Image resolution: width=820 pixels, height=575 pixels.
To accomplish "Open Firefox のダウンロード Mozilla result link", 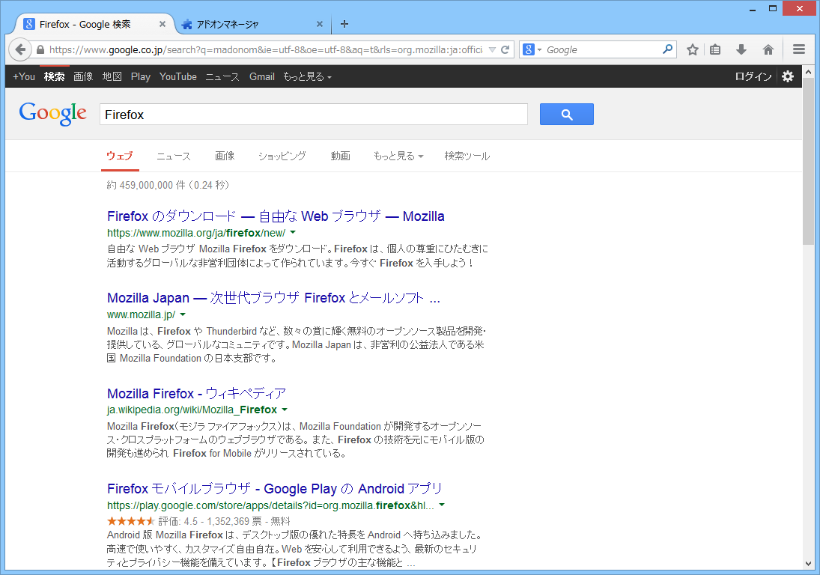I will tap(276, 216).
